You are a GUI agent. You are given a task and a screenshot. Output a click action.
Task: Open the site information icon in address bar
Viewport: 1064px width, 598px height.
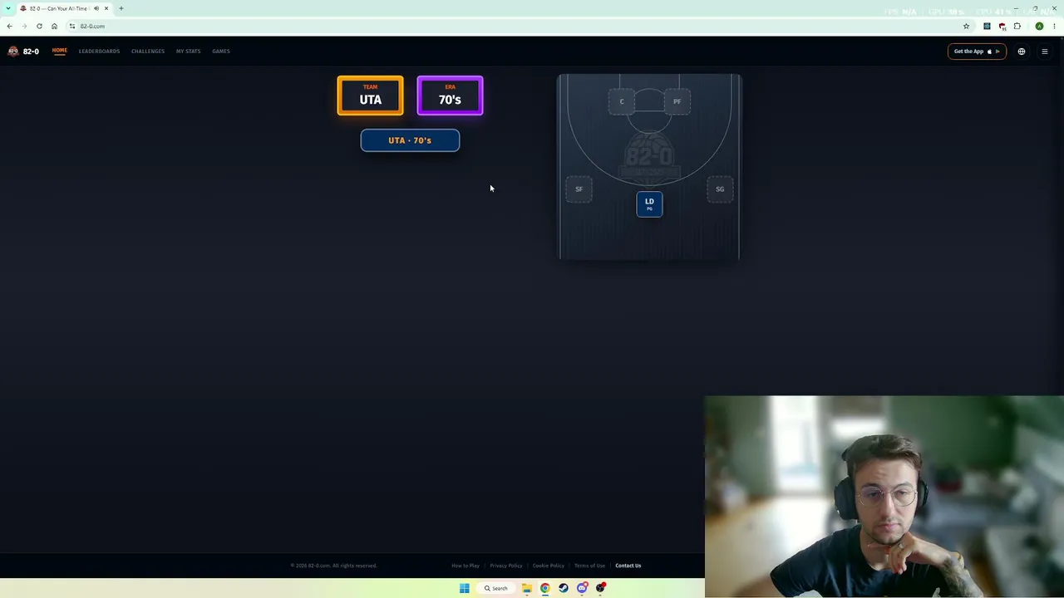click(x=72, y=26)
